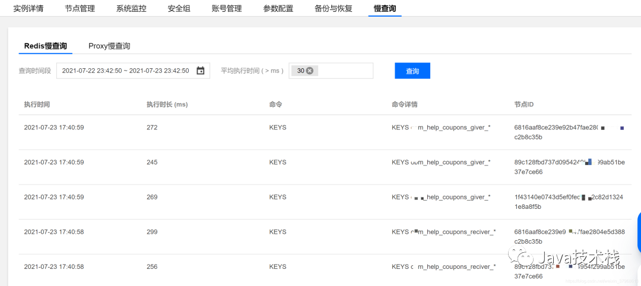Screen dimensions: 641x286
Task: Click KEYS command in the 299 ms row
Action: (278, 231)
